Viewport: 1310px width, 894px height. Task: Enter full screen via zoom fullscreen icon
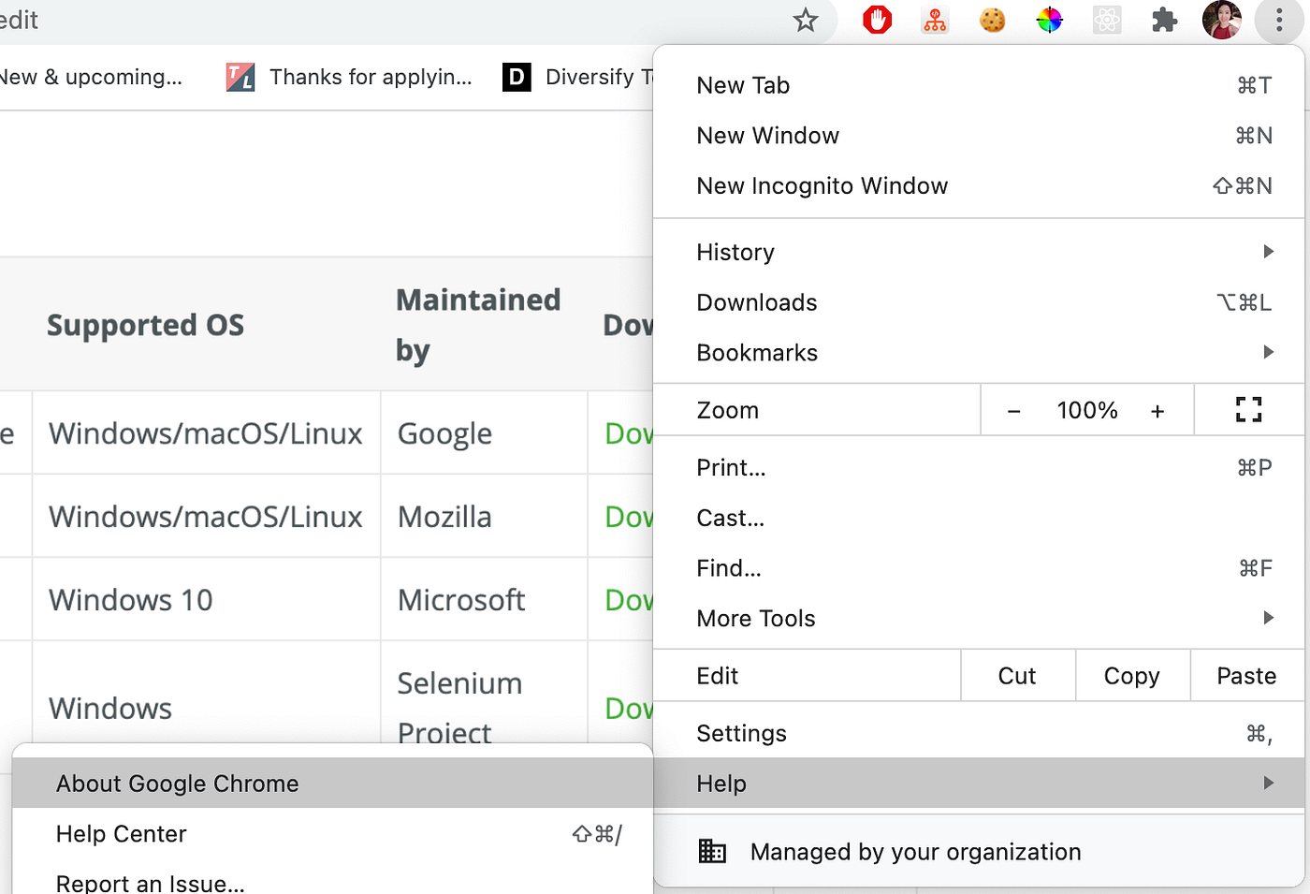pos(1248,409)
